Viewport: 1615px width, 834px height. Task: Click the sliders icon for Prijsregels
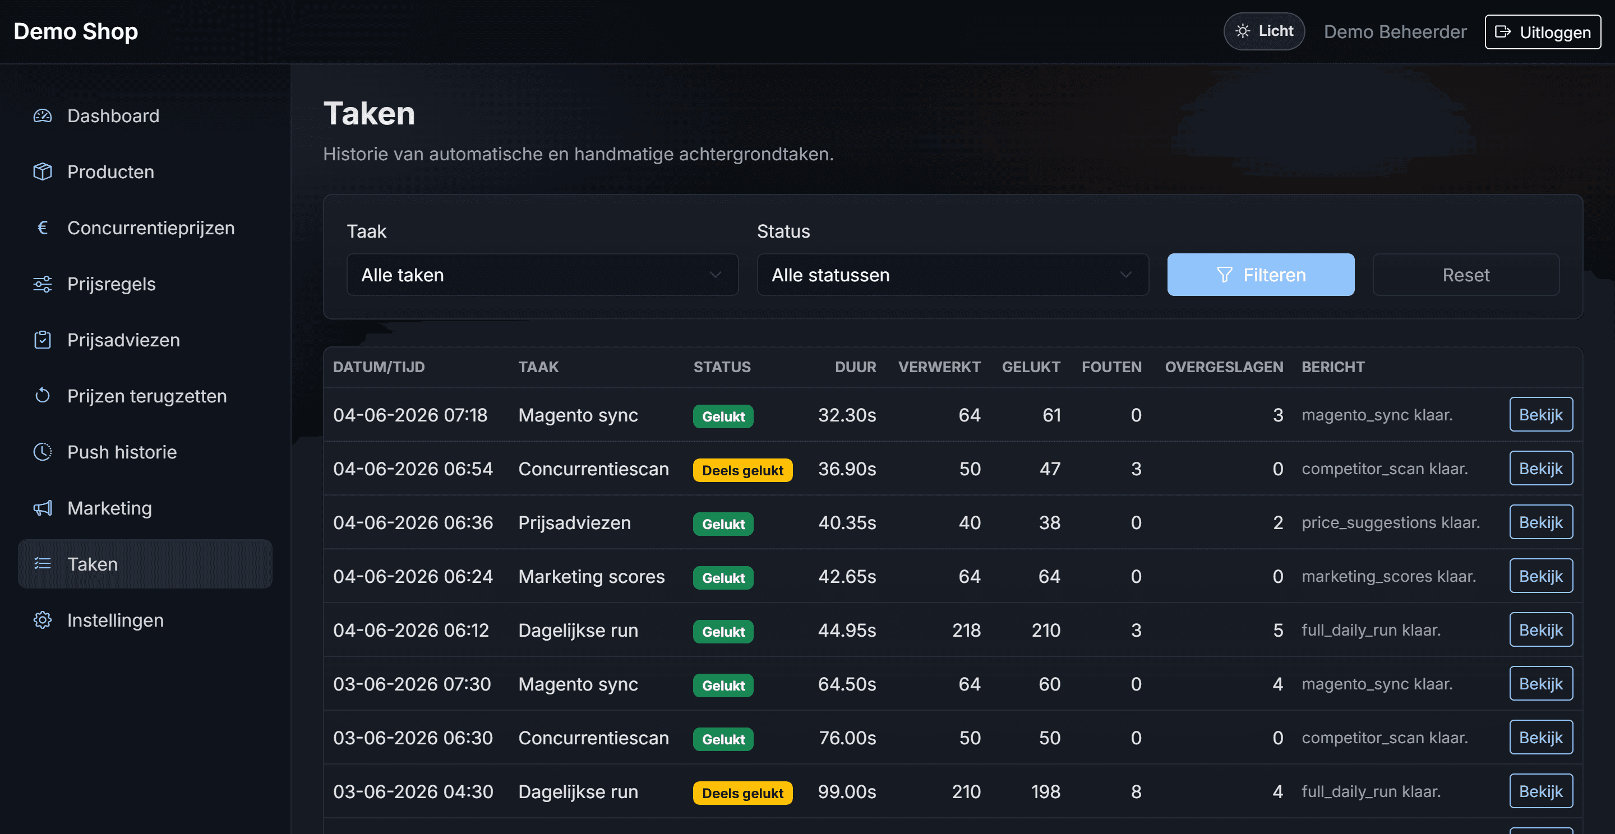(43, 284)
